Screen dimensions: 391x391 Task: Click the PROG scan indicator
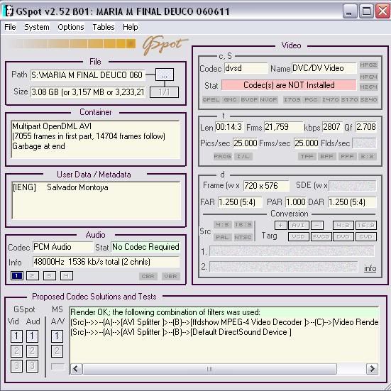click(x=222, y=156)
